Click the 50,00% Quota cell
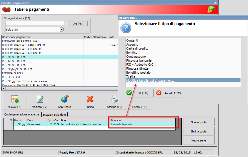This screenshot has width=248, height=157. [53, 124]
